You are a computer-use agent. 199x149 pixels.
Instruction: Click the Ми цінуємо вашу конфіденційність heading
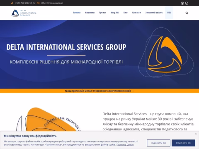click(30, 136)
